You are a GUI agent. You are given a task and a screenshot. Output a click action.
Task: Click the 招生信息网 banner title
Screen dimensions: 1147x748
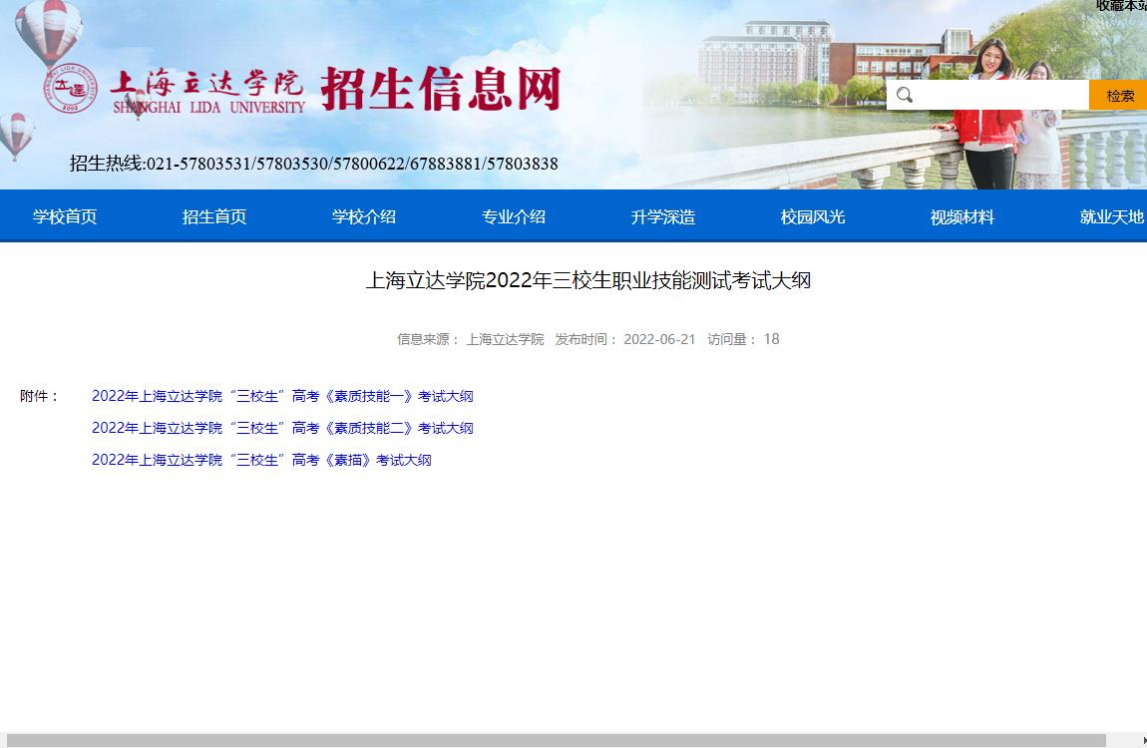click(441, 89)
